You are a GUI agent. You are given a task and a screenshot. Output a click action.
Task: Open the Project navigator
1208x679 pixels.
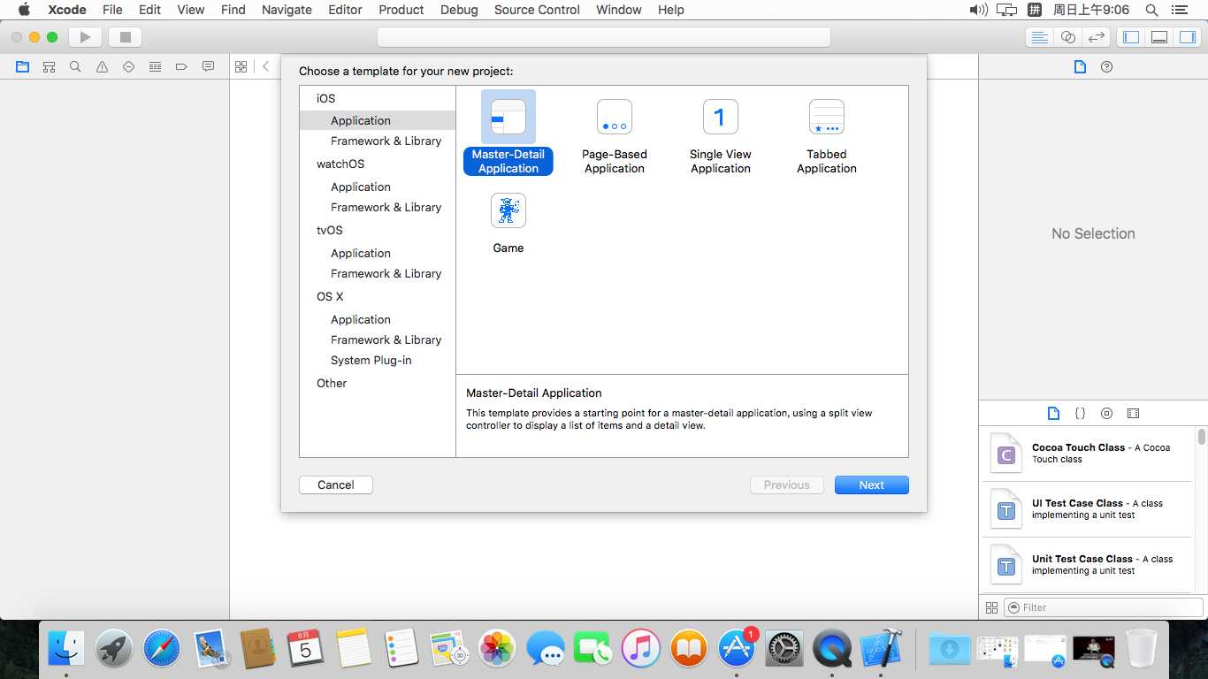(23, 66)
